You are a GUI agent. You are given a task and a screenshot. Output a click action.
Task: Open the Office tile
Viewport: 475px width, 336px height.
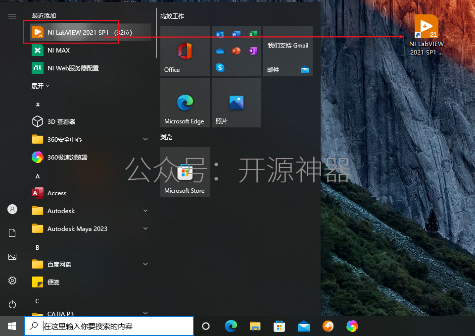click(185, 51)
